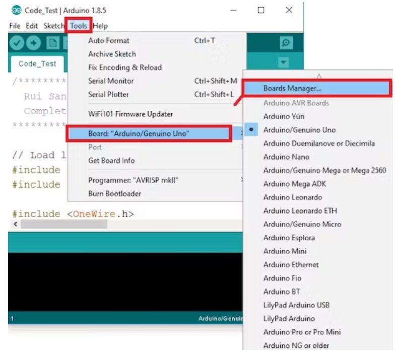Select Arduino/Genuino Micro board
Image resolution: width=403 pixels, height=360 pixels.
coord(318,225)
